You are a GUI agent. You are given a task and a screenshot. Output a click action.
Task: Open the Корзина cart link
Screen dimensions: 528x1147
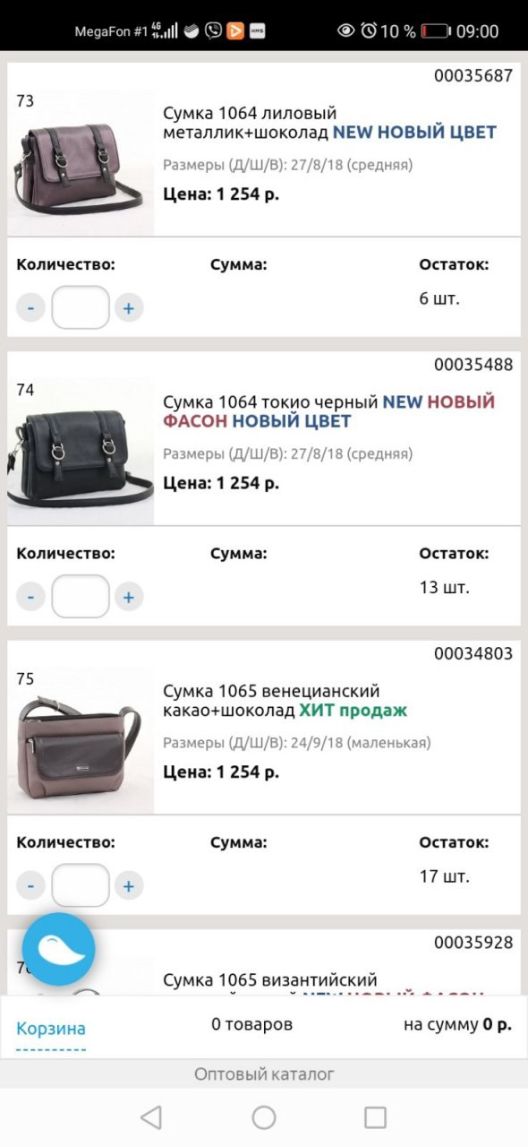(51, 1028)
